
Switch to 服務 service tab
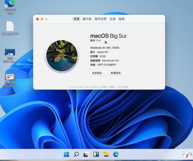tap(122, 19)
